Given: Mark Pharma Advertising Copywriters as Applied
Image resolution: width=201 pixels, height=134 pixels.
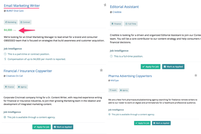Looking at the screenshot, I should 161,123.
